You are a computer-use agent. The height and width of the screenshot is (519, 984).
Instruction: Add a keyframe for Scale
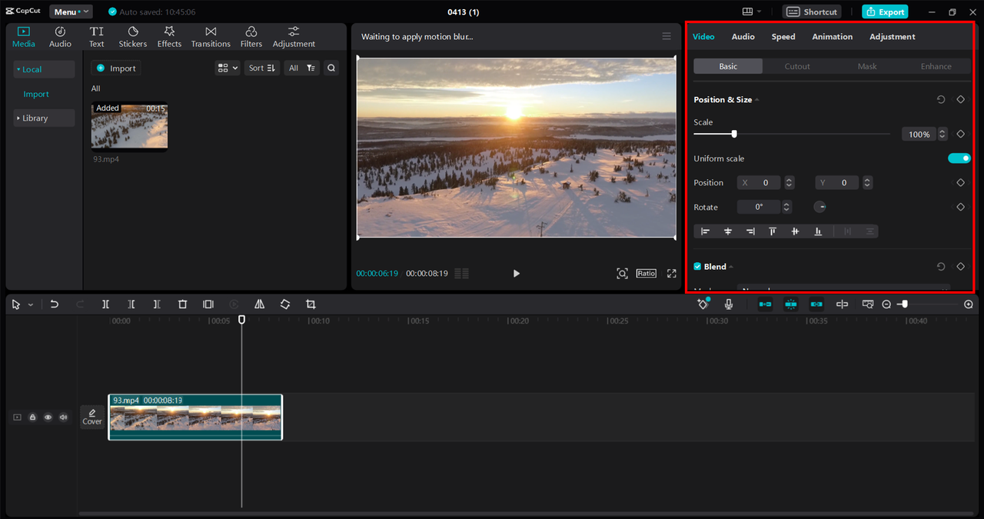(x=960, y=134)
